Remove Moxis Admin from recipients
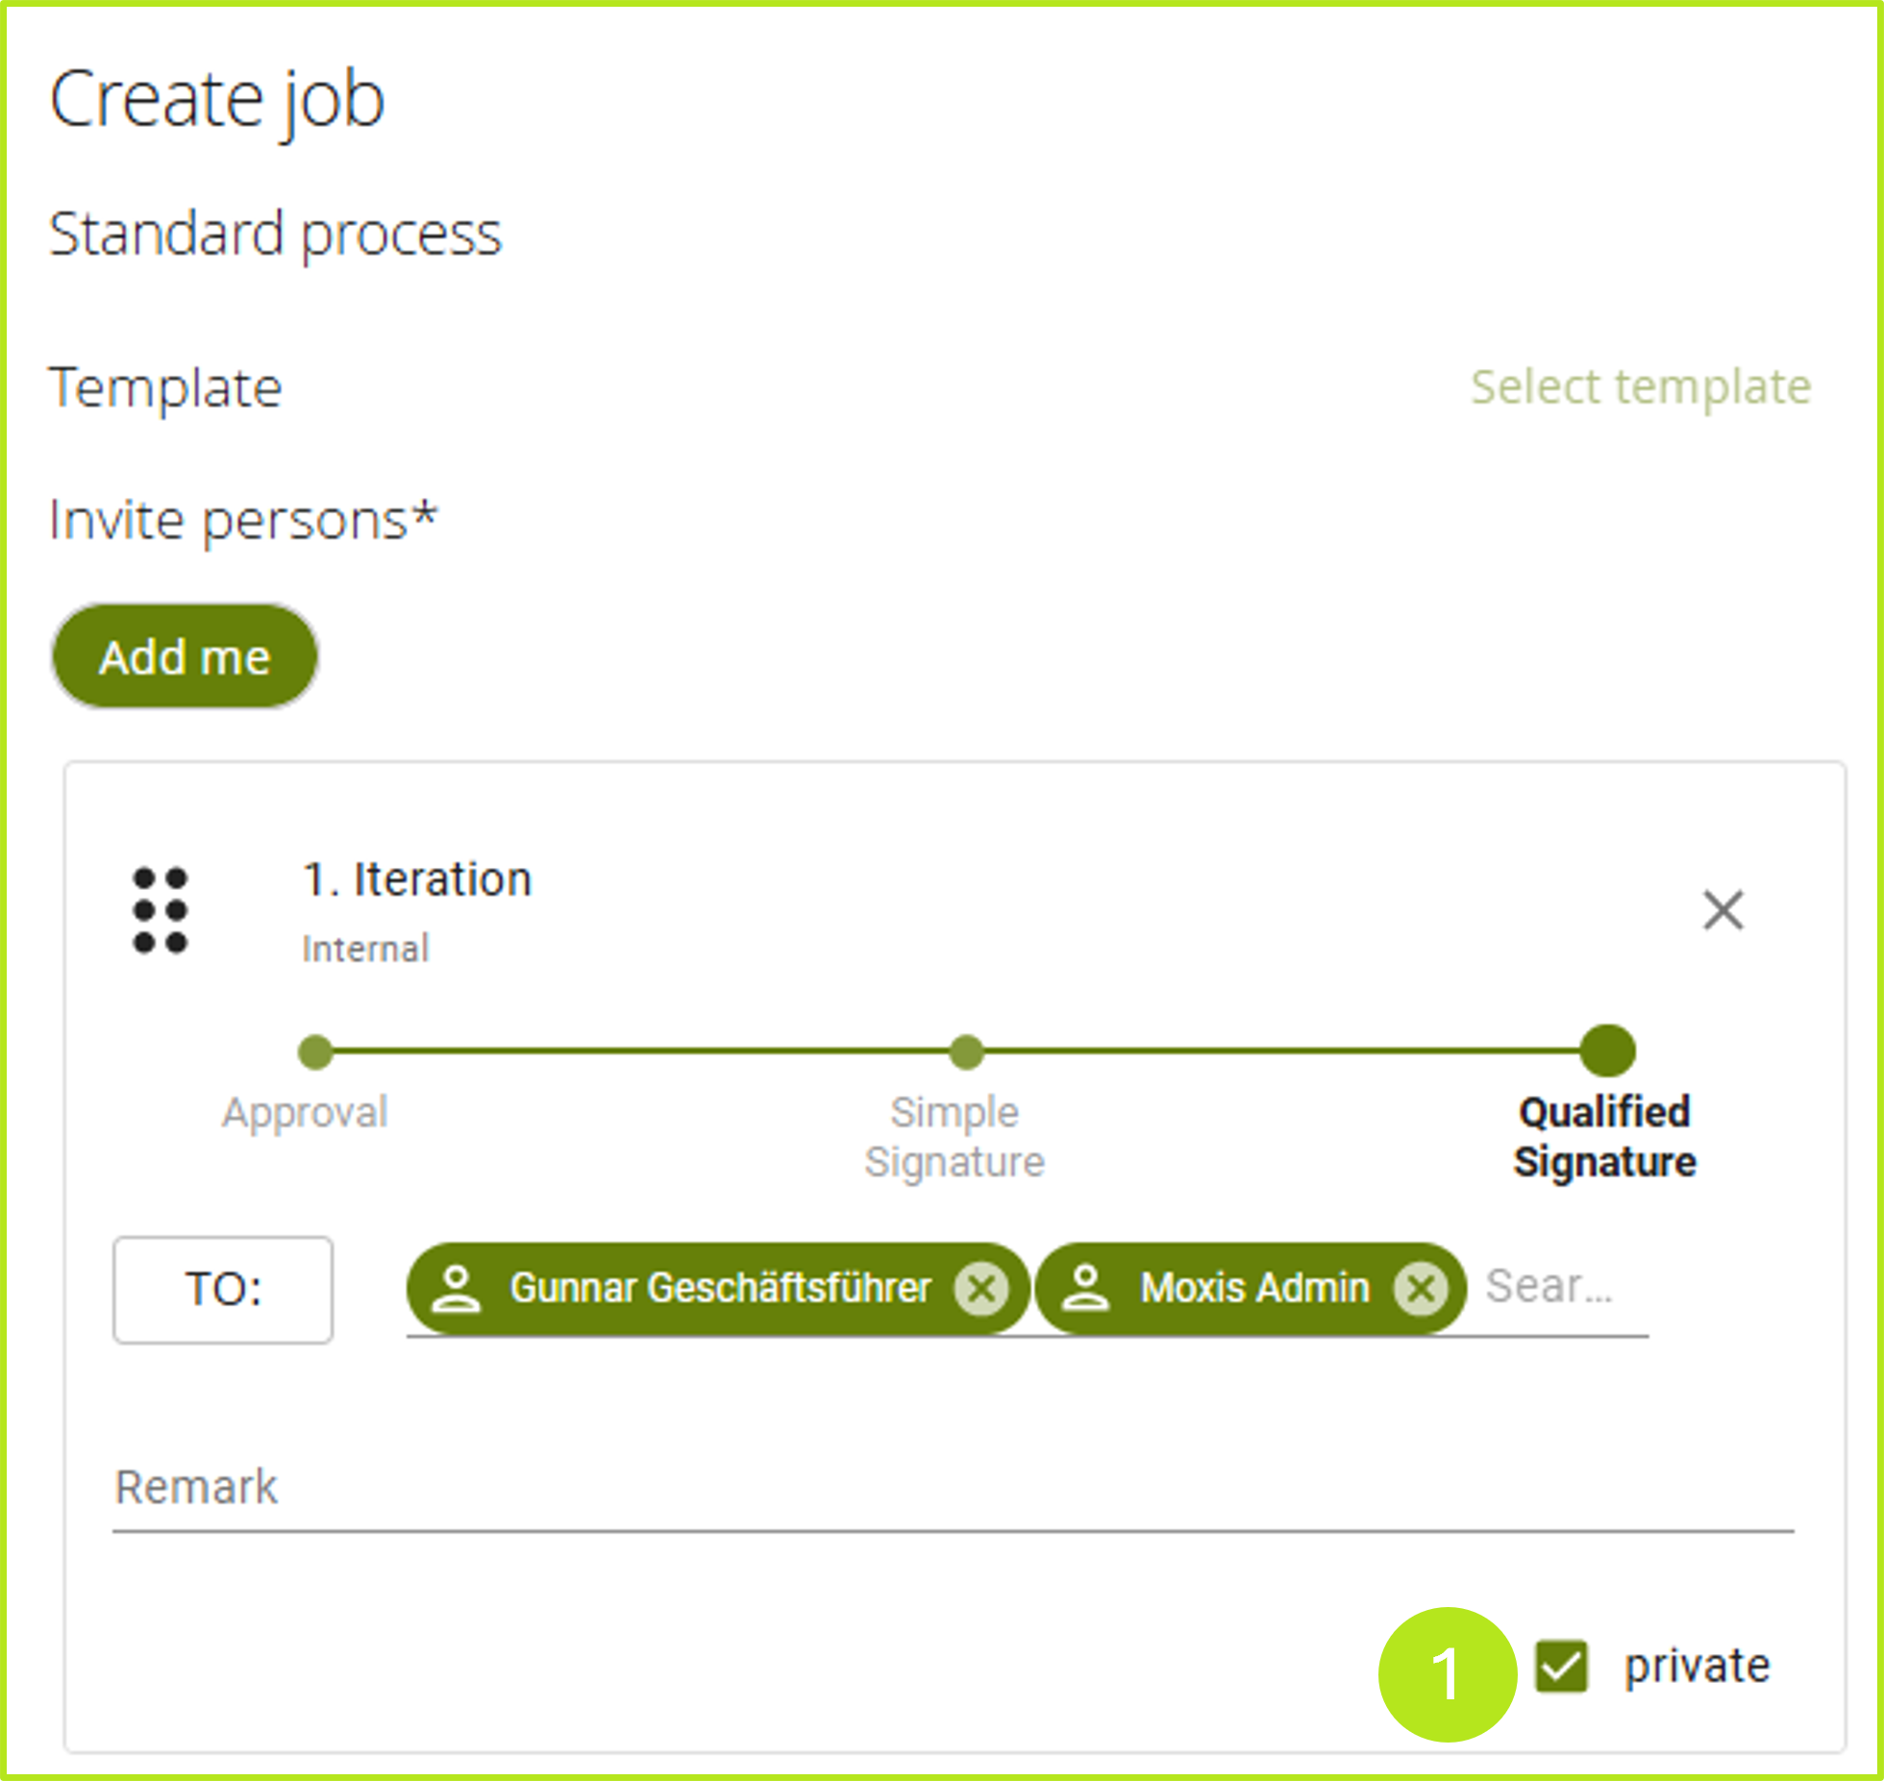The height and width of the screenshot is (1781, 1884). [x=1421, y=1288]
